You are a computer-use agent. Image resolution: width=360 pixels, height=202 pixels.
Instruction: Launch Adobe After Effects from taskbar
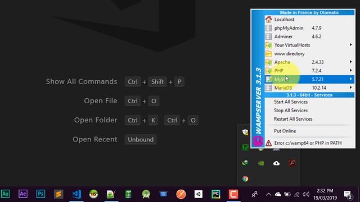pos(23,194)
